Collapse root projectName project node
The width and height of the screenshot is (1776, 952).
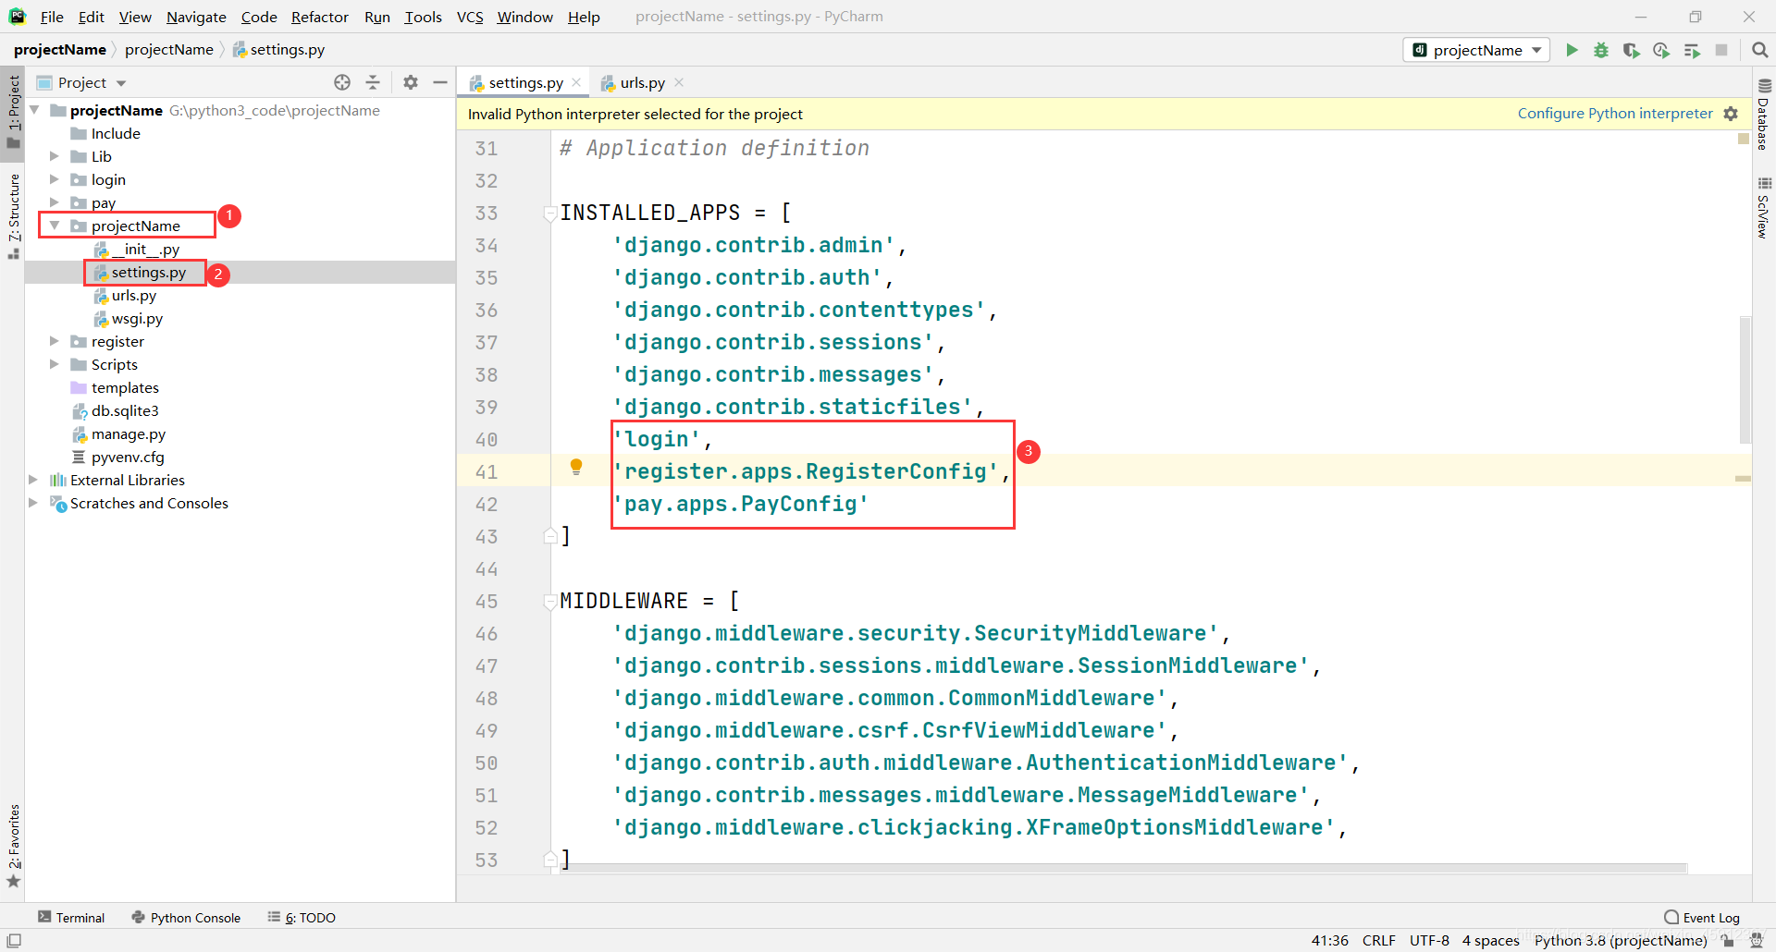(x=33, y=110)
